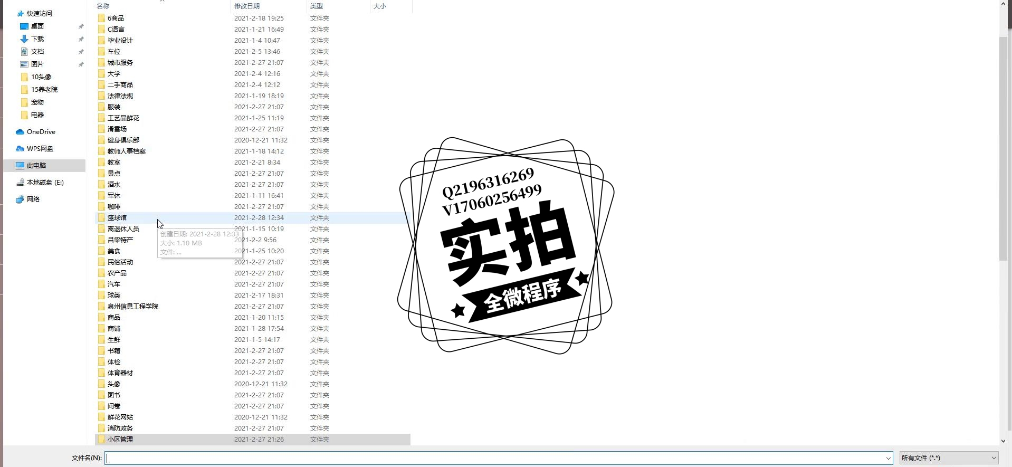Select This PC (此电脑) icon
The height and width of the screenshot is (467, 1012).
(x=20, y=166)
